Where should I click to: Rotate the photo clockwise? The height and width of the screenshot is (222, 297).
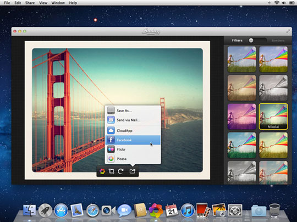click(120, 171)
